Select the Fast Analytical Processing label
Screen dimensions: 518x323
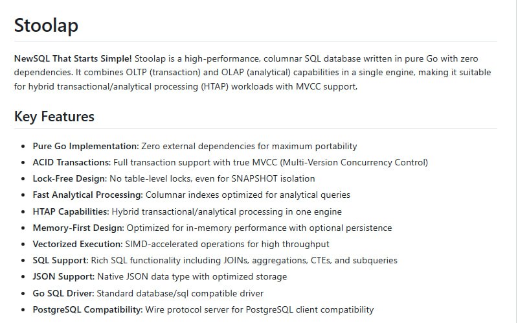tap(87, 195)
